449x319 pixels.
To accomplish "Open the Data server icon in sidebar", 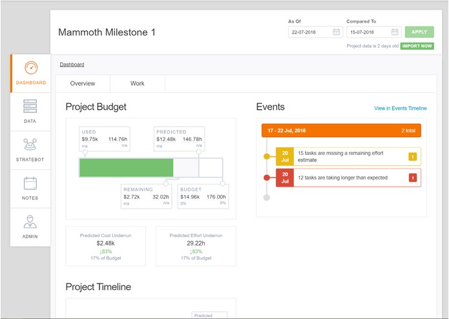I will tap(30, 106).
